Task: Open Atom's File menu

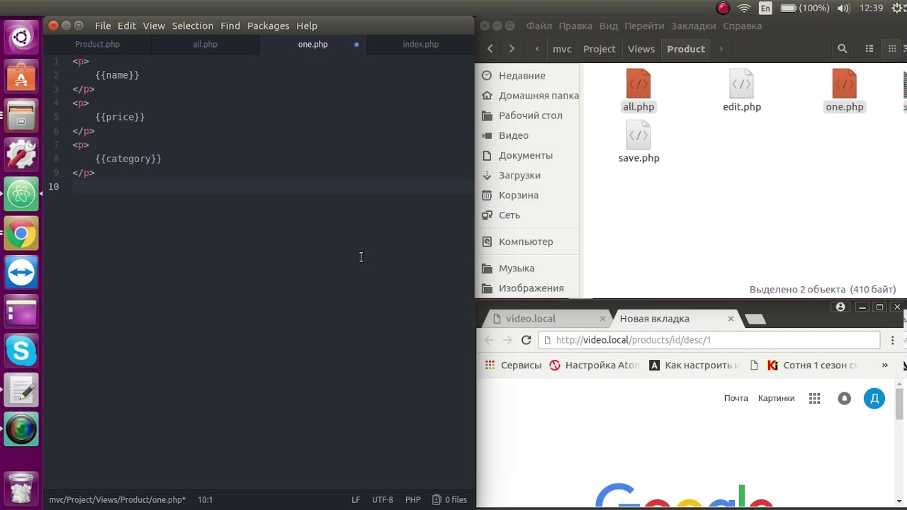Action: (103, 25)
